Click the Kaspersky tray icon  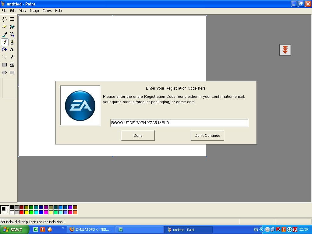click(278, 230)
